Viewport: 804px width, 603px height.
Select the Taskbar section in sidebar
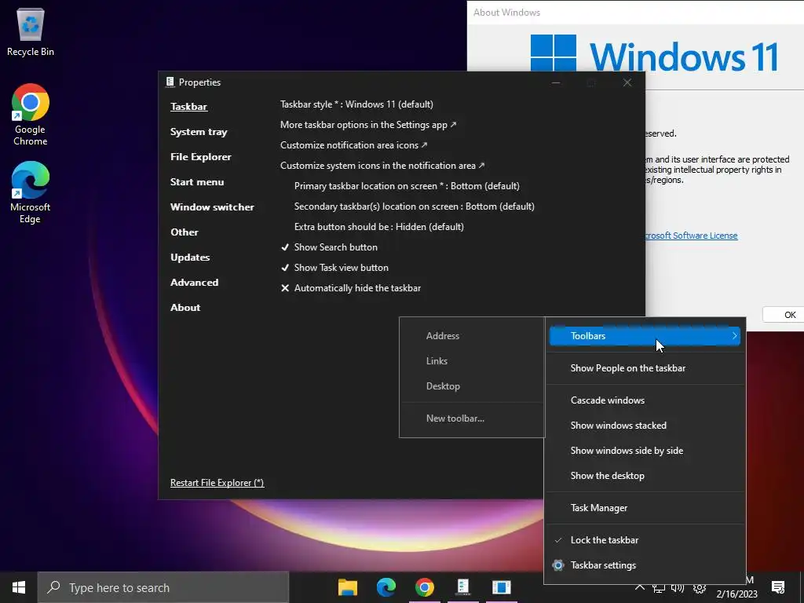coord(188,107)
